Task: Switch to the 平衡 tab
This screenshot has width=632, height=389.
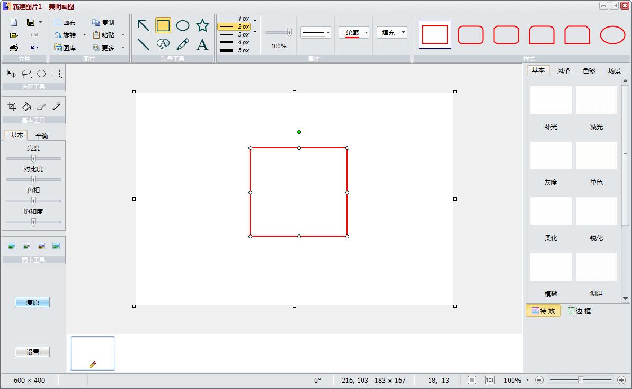Action: tap(42, 135)
